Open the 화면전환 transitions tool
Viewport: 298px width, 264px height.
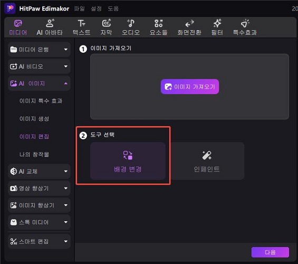coord(189,27)
